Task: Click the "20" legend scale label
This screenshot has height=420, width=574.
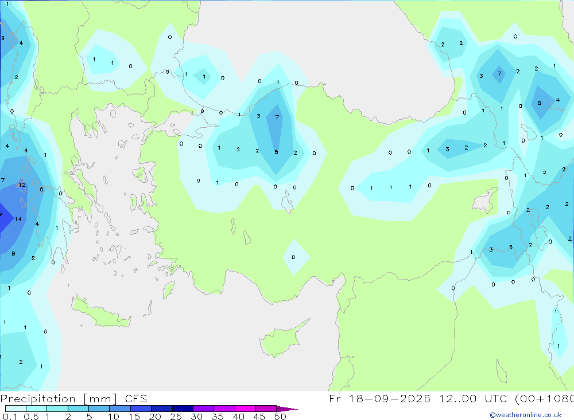Action: [x=155, y=417]
